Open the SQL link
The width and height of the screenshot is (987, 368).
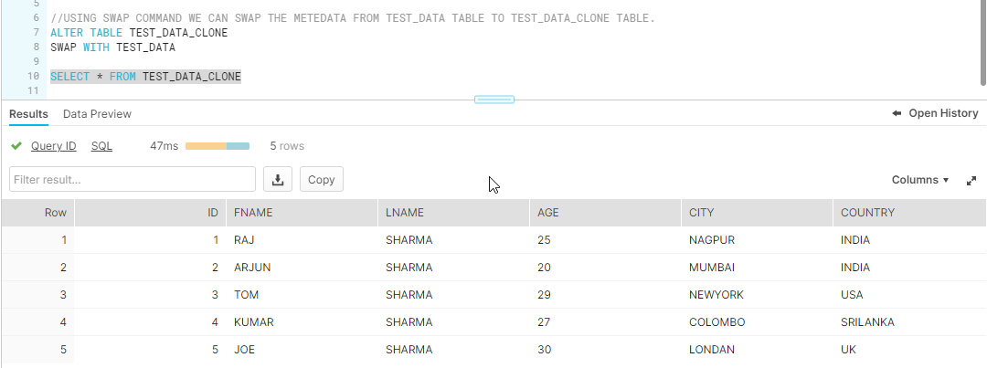point(102,146)
